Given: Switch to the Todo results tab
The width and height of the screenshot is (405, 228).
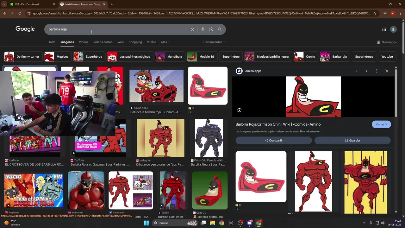Looking at the screenshot, I should [52, 42].
